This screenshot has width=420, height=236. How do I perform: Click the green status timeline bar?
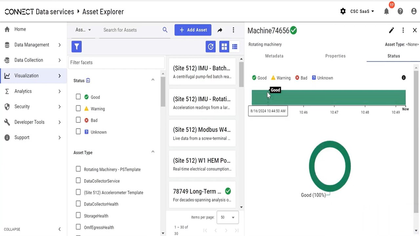328,97
